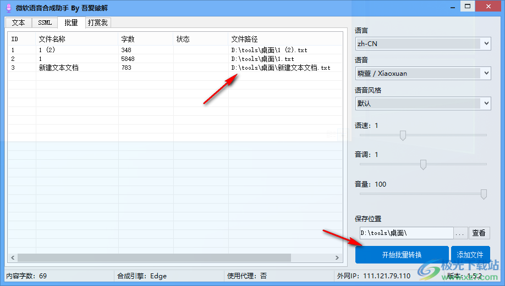Screen dimensions: 505x286
Task: Click path D:\tools\桌面\1 (2).txt
Action: [x=269, y=50]
